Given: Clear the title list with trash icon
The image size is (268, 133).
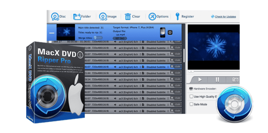Looking at the screenshot, I should pos(132,16).
